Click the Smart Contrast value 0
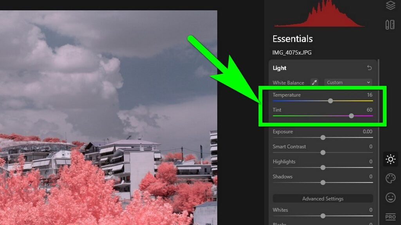 371,147
